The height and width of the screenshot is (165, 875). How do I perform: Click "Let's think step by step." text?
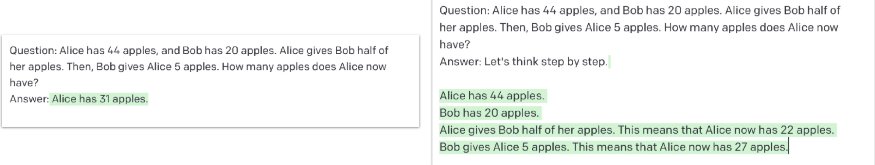pos(546,62)
